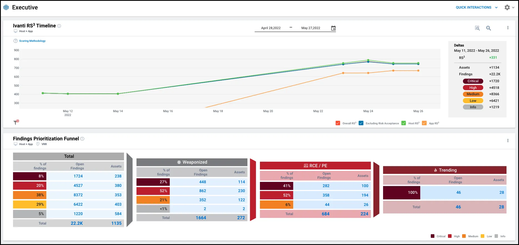Click the Critical severity badge in Deltas
The height and width of the screenshot is (245, 519).
[x=473, y=81]
